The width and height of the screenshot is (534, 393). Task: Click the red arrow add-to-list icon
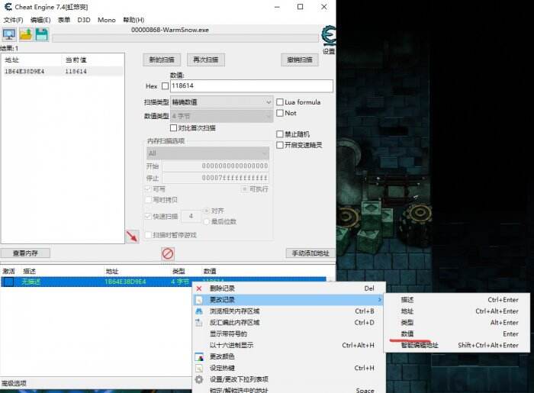(132, 236)
